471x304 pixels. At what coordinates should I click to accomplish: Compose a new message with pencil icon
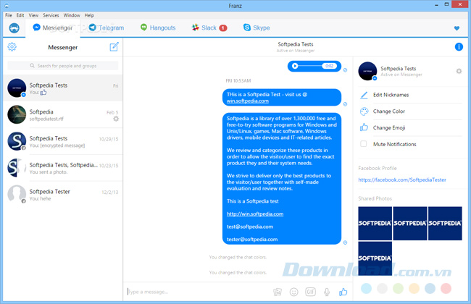[114, 47]
